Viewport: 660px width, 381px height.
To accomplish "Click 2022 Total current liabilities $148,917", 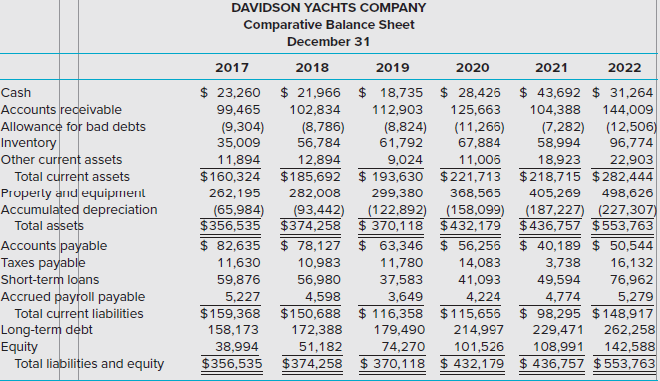I will 623,313.
